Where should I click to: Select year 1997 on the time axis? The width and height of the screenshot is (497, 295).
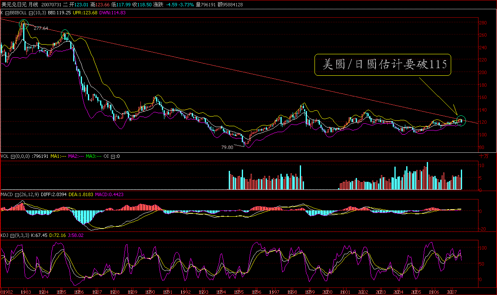275,291
